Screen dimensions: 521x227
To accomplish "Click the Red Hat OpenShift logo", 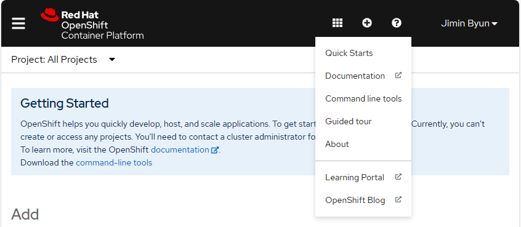I will (92, 24).
